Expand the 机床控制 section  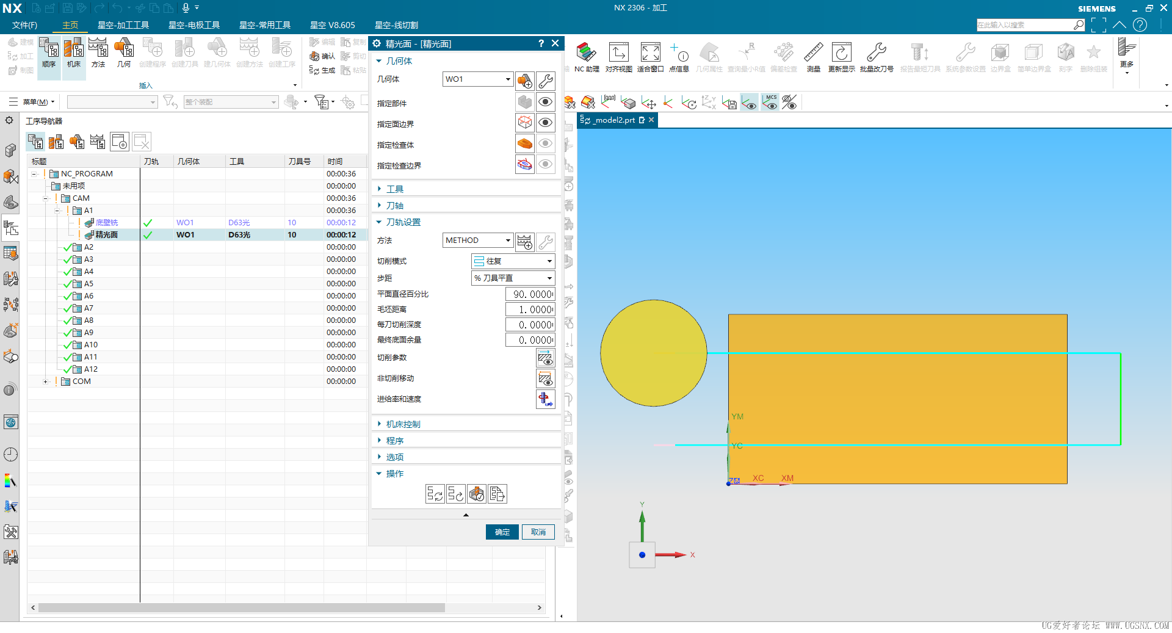pos(403,424)
